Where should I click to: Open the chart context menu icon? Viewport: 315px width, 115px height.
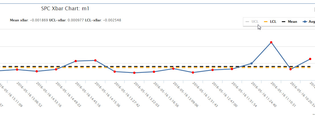click(x=314, y=9)
